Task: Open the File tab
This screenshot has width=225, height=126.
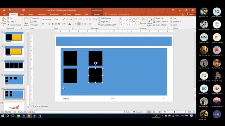Action: pos(4,14)
